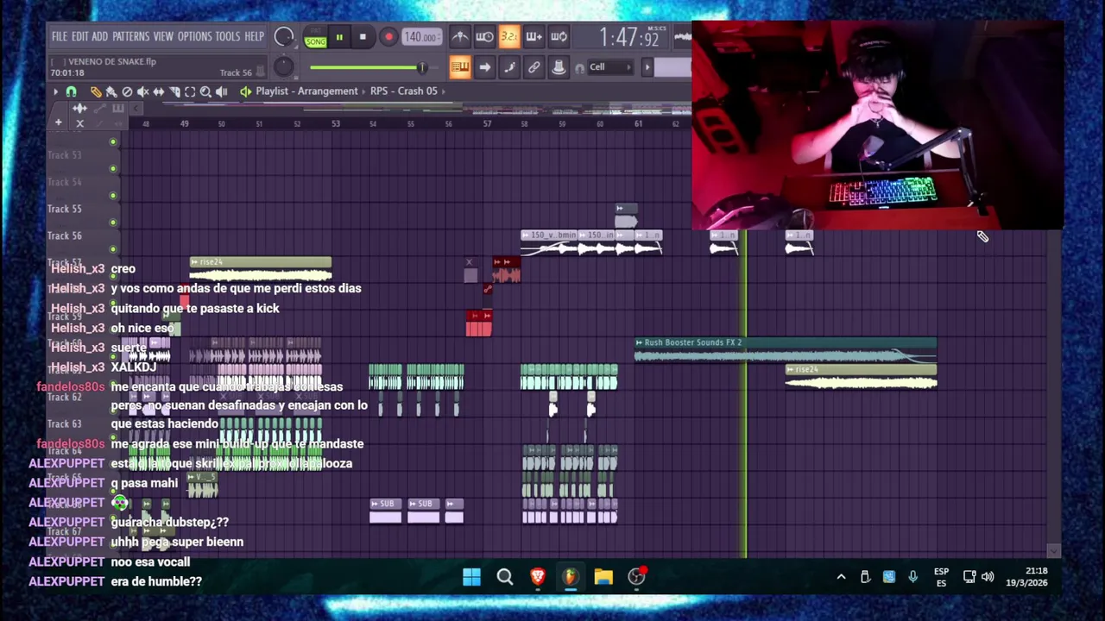Open OBS Studio from the taskbar
This screenshot has width=1105, height=621.
[x=636, y=576]
